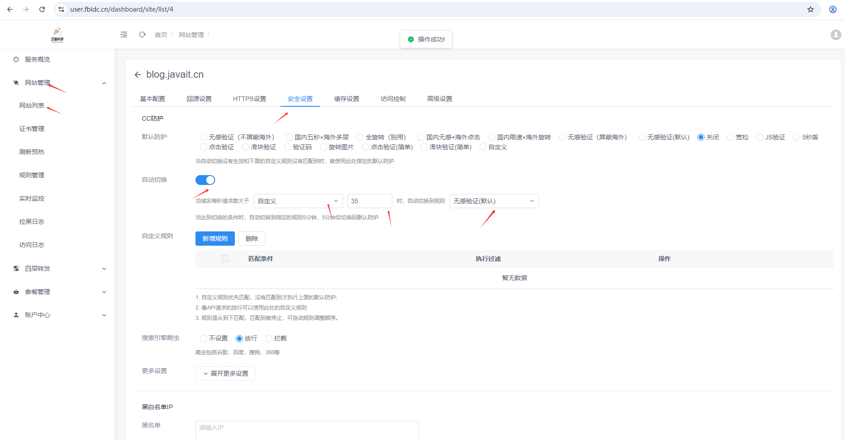Viewport: 845px width, 440px height.
Task: Click the 新增规则 button
Action: tap(215, 239)
